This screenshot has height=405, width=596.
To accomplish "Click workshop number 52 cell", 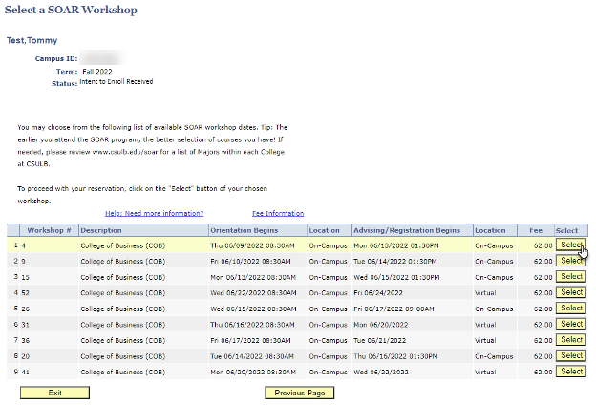I will 49,293.
